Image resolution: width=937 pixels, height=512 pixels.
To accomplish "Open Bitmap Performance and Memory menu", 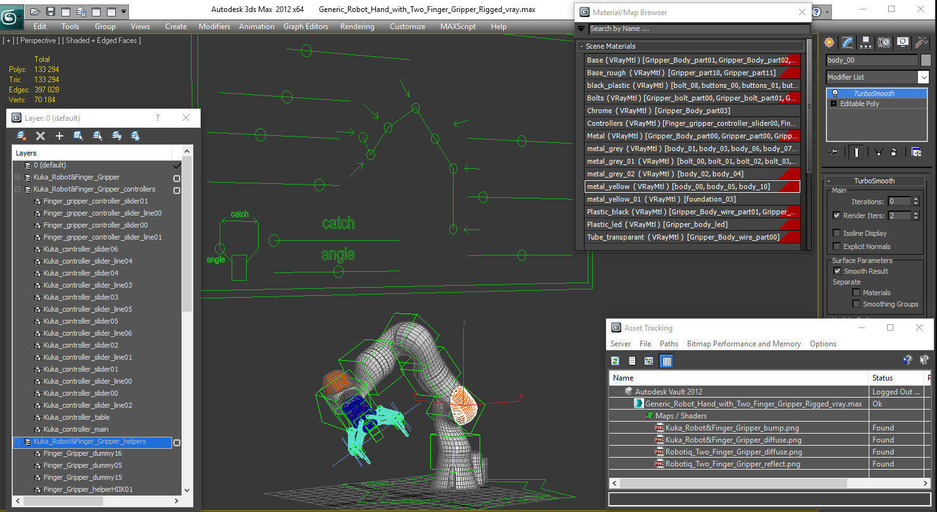I will pyautogui.click(x=744, y=344).
